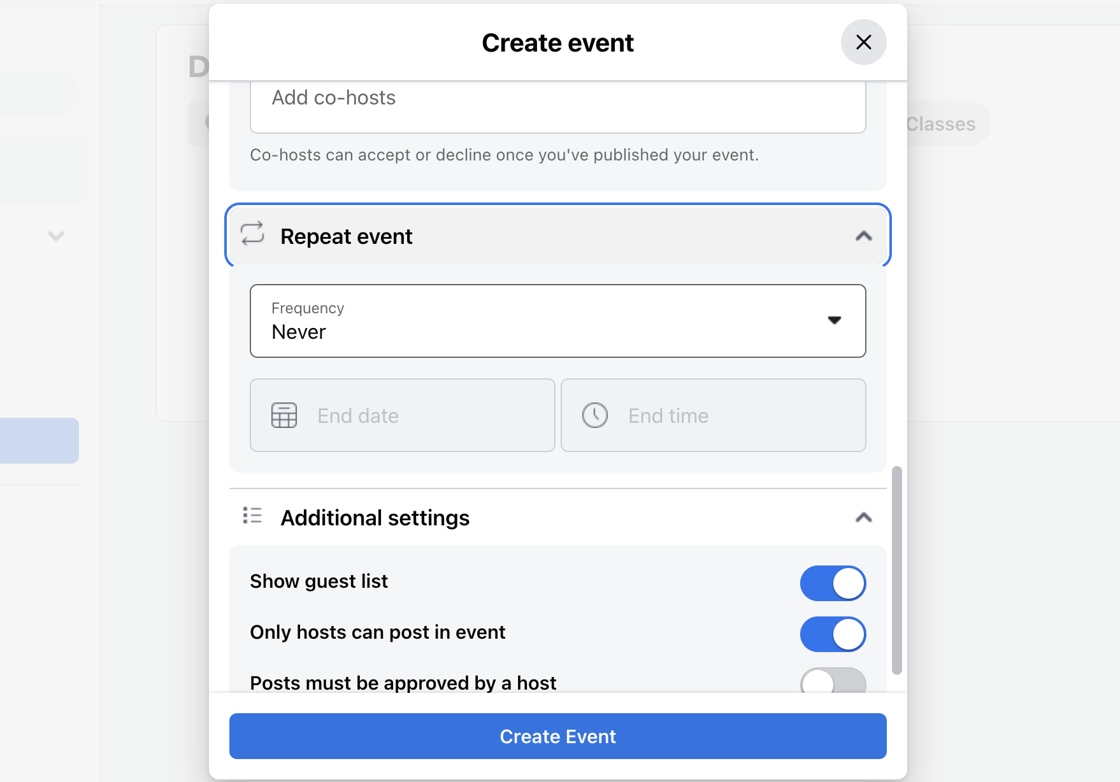Select the Never frequency value
Screen dimensions: 1120x782
(x=299, y=331)
